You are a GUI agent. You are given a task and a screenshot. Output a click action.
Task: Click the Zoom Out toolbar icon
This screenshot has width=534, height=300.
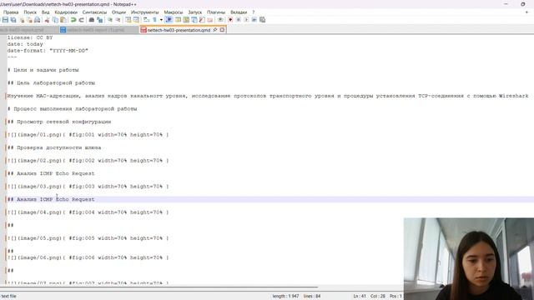[118, 20]
